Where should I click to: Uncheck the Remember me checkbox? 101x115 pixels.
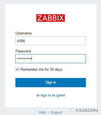(17, 69)
